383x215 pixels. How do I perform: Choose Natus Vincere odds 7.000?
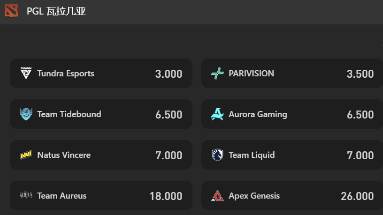169,156
